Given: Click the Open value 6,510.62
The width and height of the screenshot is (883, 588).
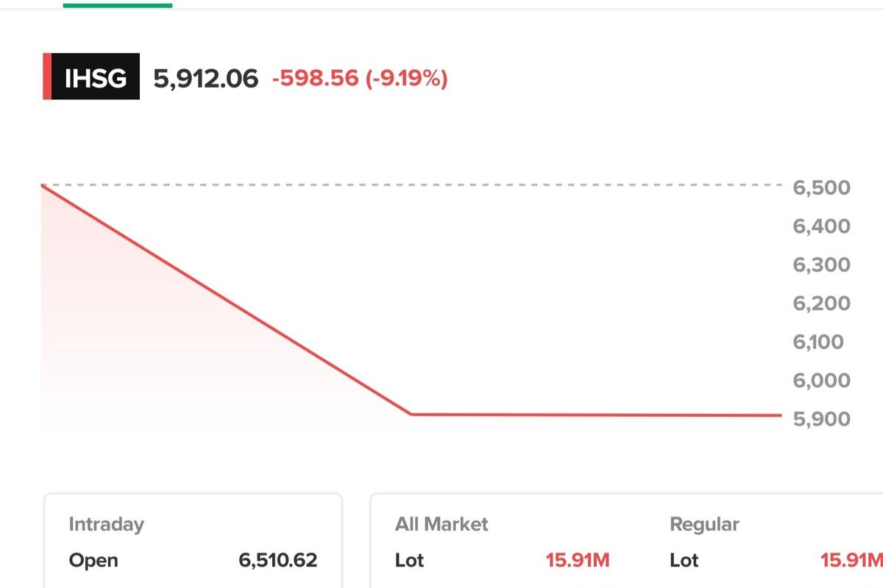Looking at the screenshot, I should pos(278,560).
